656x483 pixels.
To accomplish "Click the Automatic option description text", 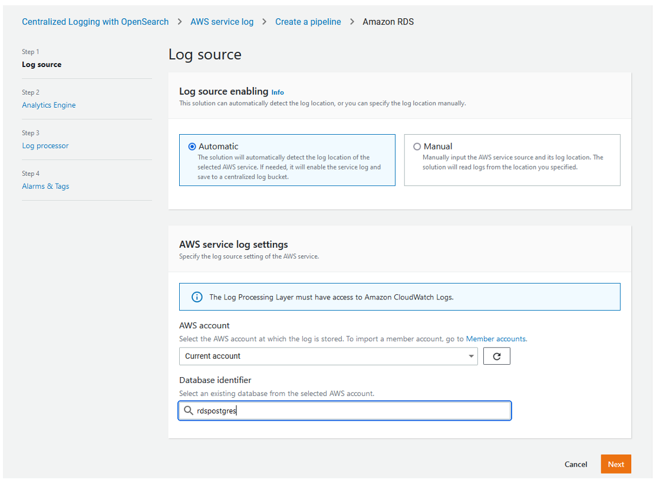I will coord(289,167).
